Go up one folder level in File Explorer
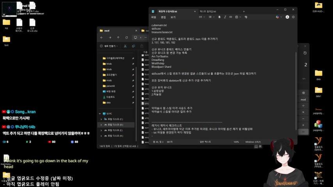The image size is (333, 187). (x=118, y=38)
